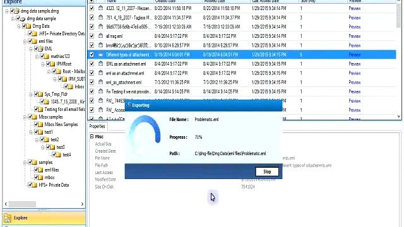Click 'Size On Disk' property label
This screenshot has height=227, width=404.
104,187
